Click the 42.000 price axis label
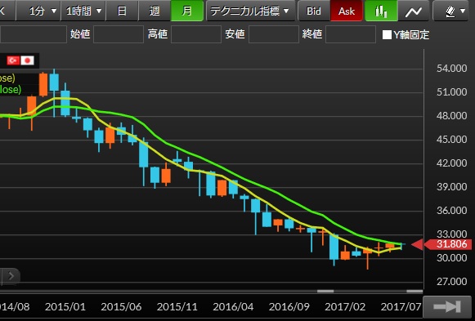 451,163
